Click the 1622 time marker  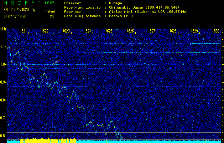(45, 31)
